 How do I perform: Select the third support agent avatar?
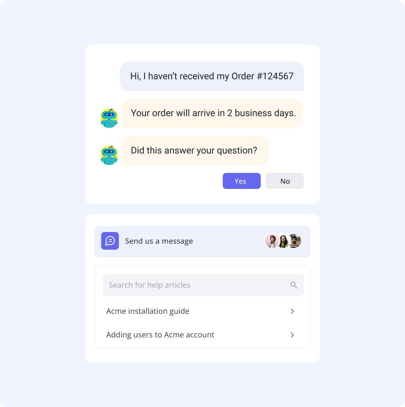(294, 241)
